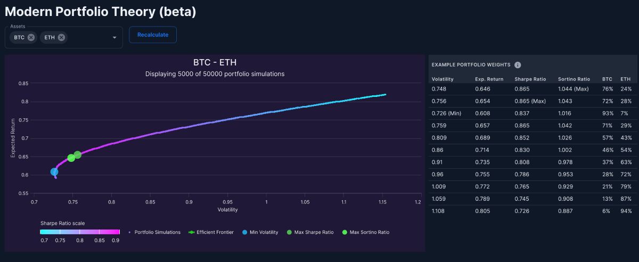Click the info icon beside Example Portfolio Weights
This screenshot has height=262, width=639.
(518, 65)
